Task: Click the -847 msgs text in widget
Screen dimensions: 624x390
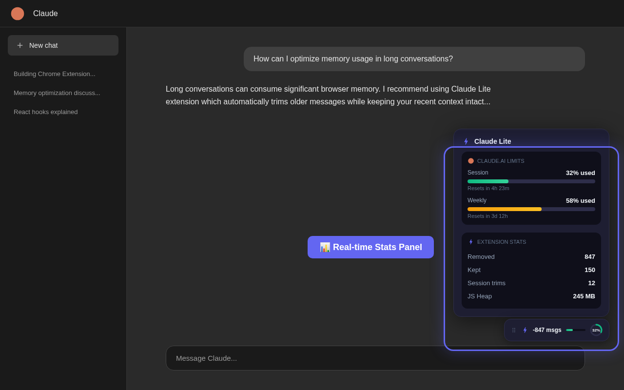Action: pyautogui.click(x=547, y=330)
